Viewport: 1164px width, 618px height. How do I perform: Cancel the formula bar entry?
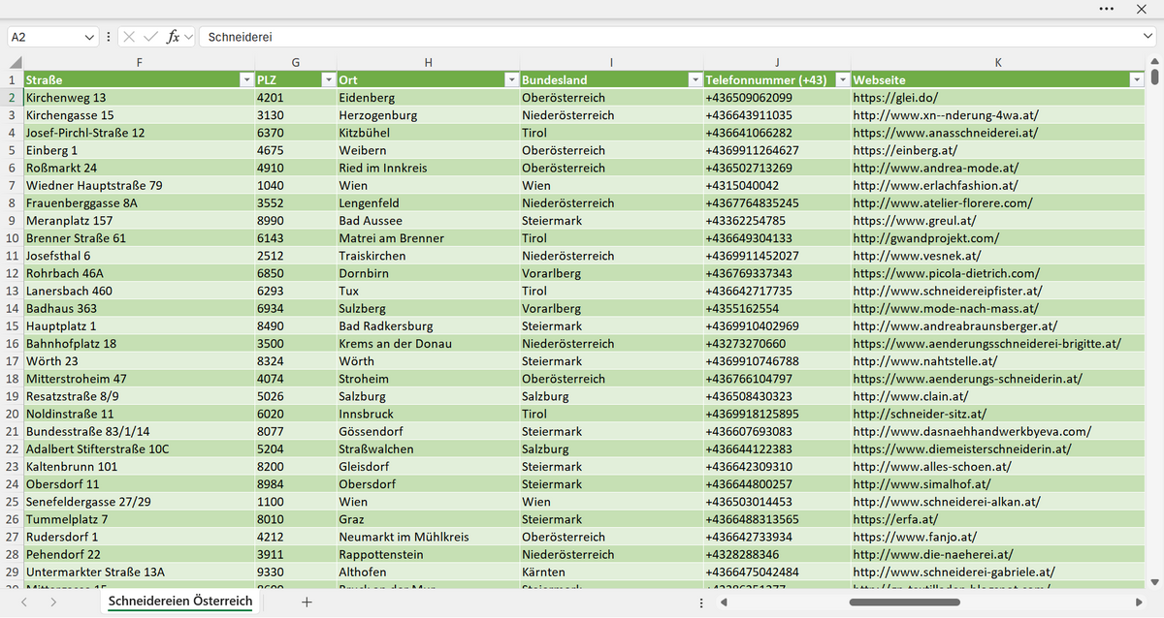[x=129, y=37]
